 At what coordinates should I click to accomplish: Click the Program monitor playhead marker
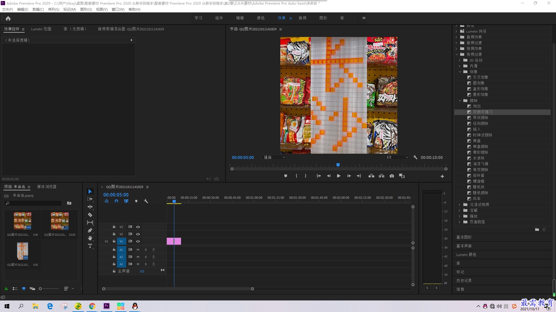pos(338,165)
